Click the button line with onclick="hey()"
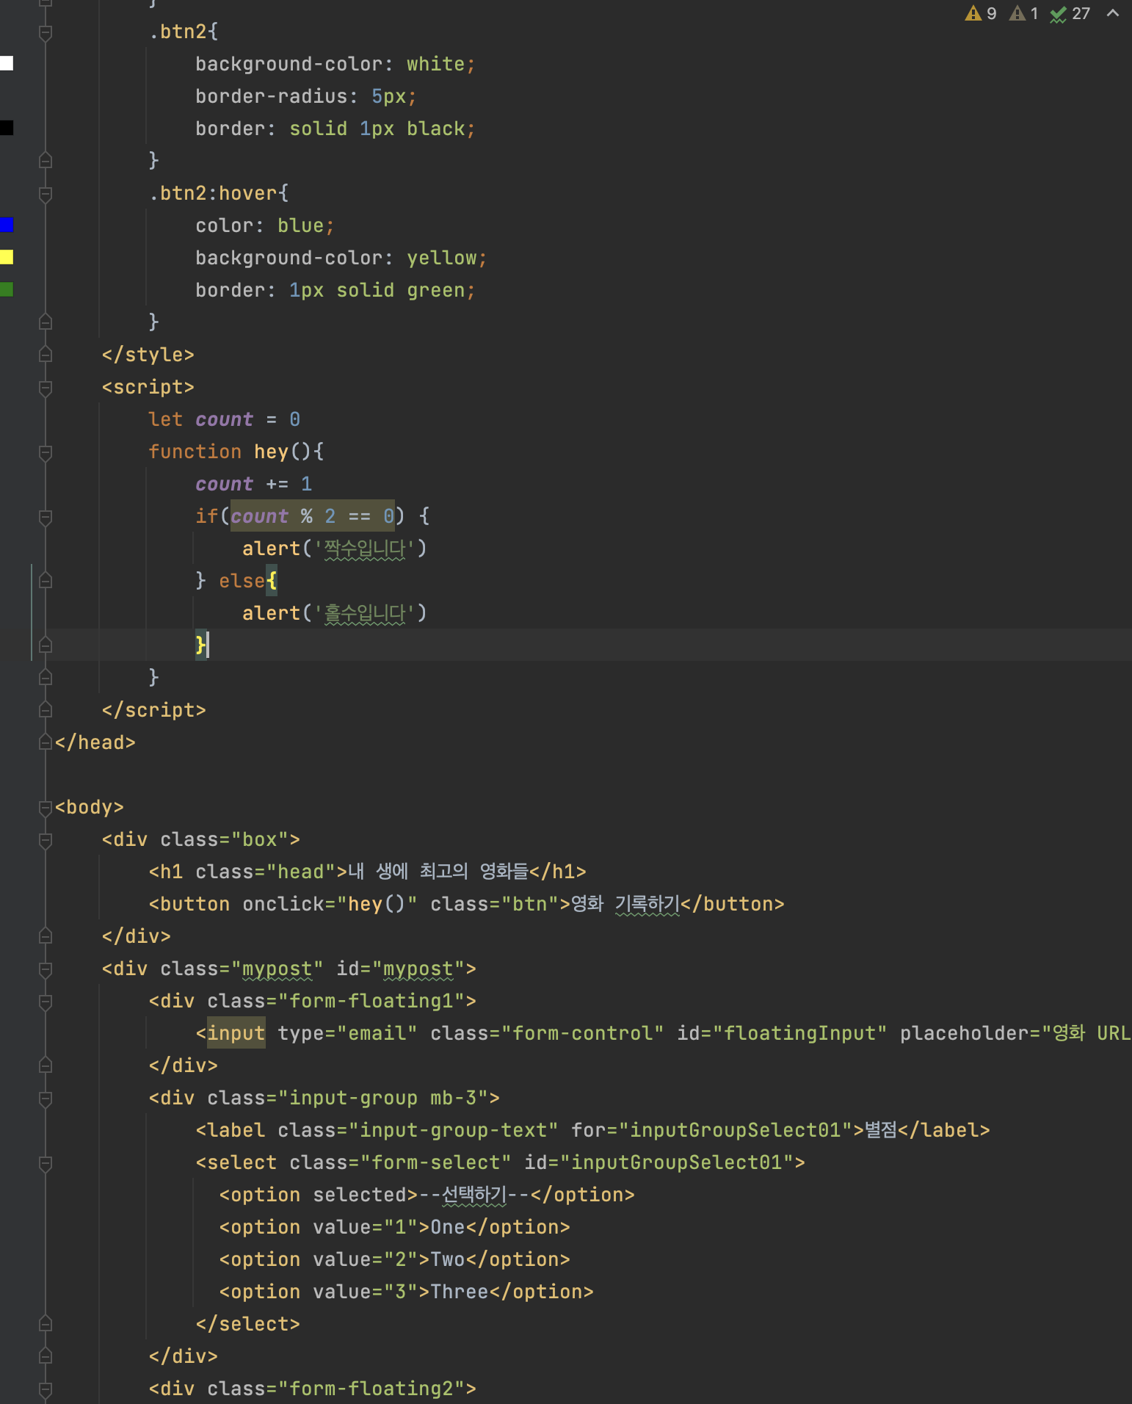1132x1404 pixels. [x=466, y=904]
